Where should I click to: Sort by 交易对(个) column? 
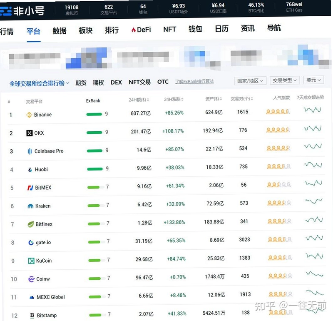(x=242, y=99)
